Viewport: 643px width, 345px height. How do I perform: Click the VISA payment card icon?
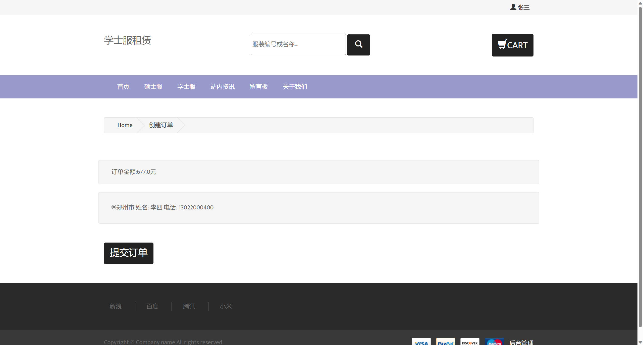tap(421, 342)
